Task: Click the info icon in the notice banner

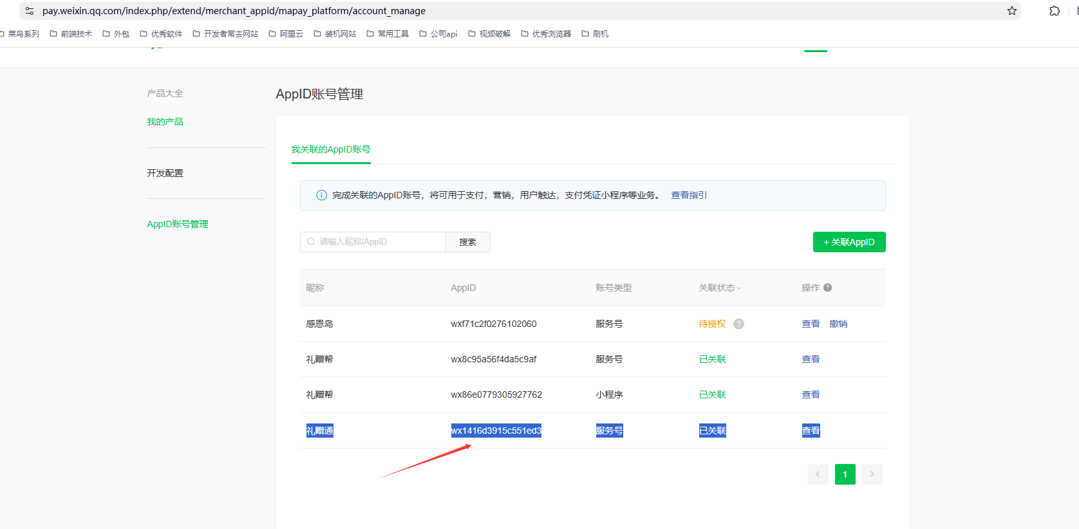Action: click(321, 195)
